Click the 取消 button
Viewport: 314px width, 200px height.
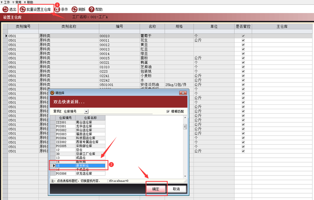tap(176, 189)
